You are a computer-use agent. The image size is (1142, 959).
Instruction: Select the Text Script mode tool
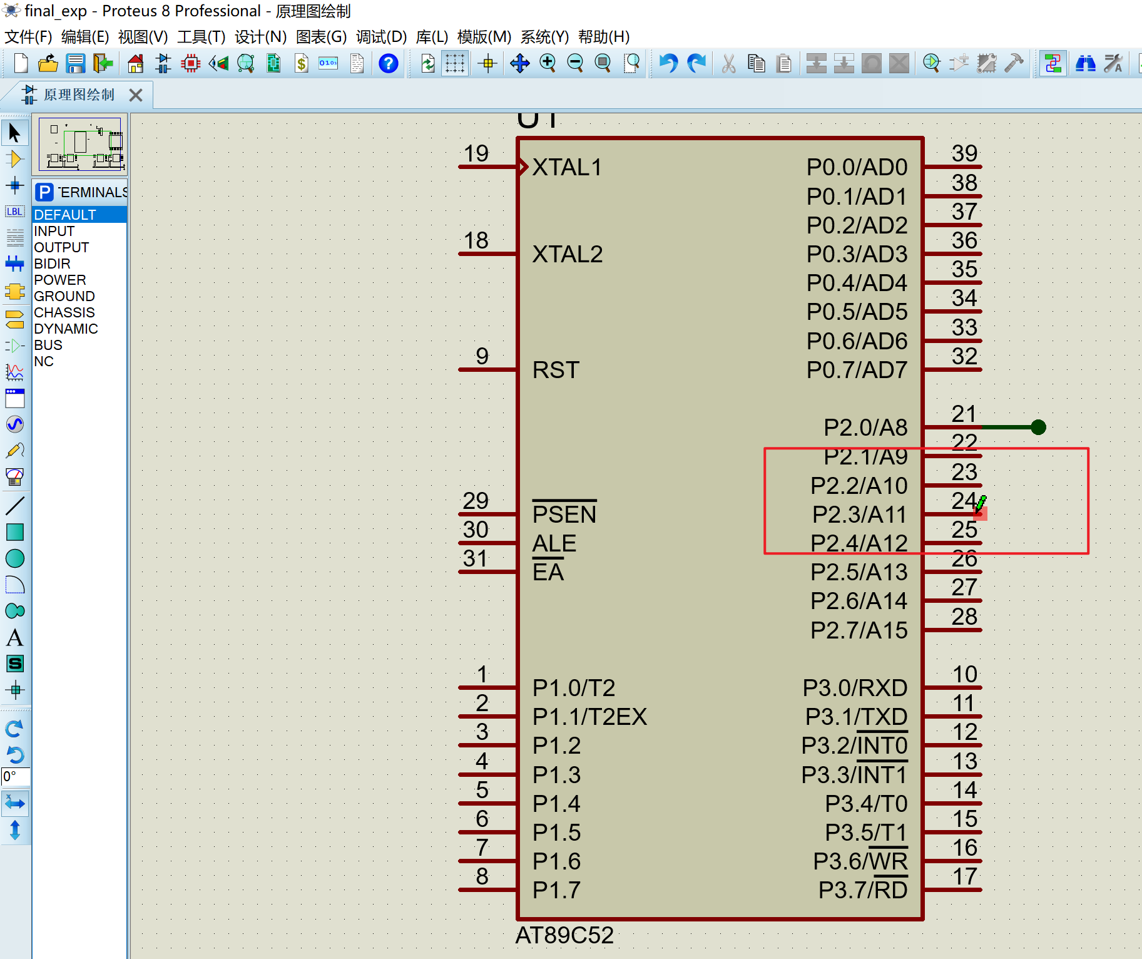tap(15, 238)
